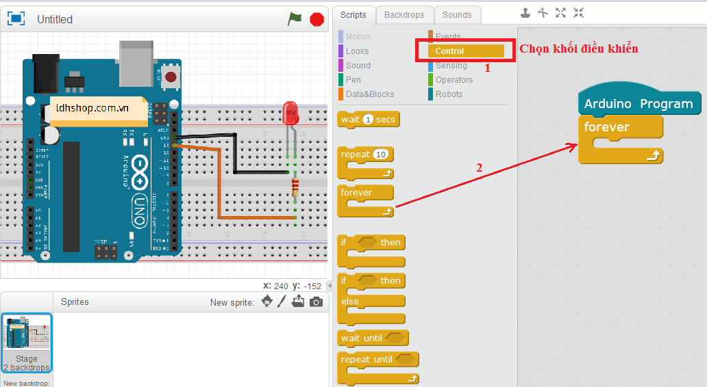Viewport: 707px width, 387px height.
Task: Open the Sounds tab
Action: pos(457,15)
